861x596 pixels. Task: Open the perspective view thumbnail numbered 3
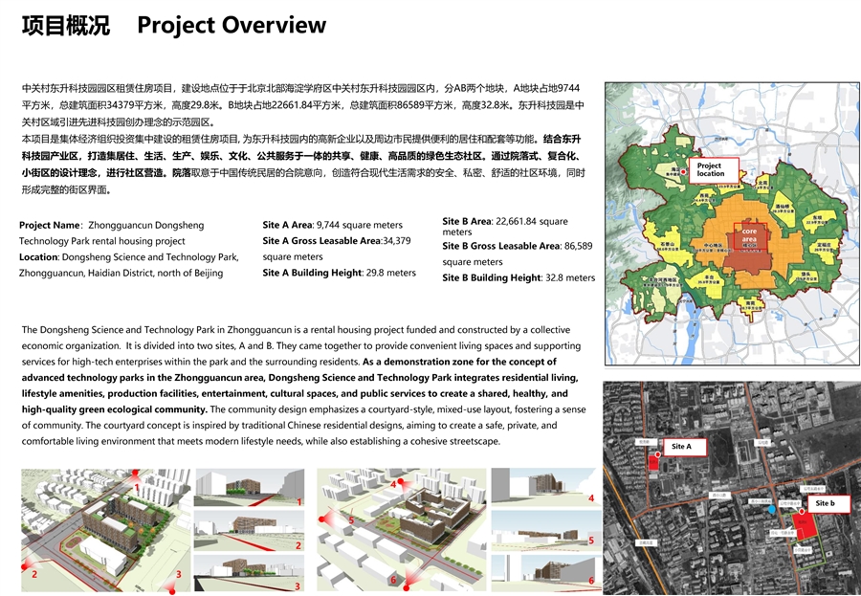(x=250, y=573)
